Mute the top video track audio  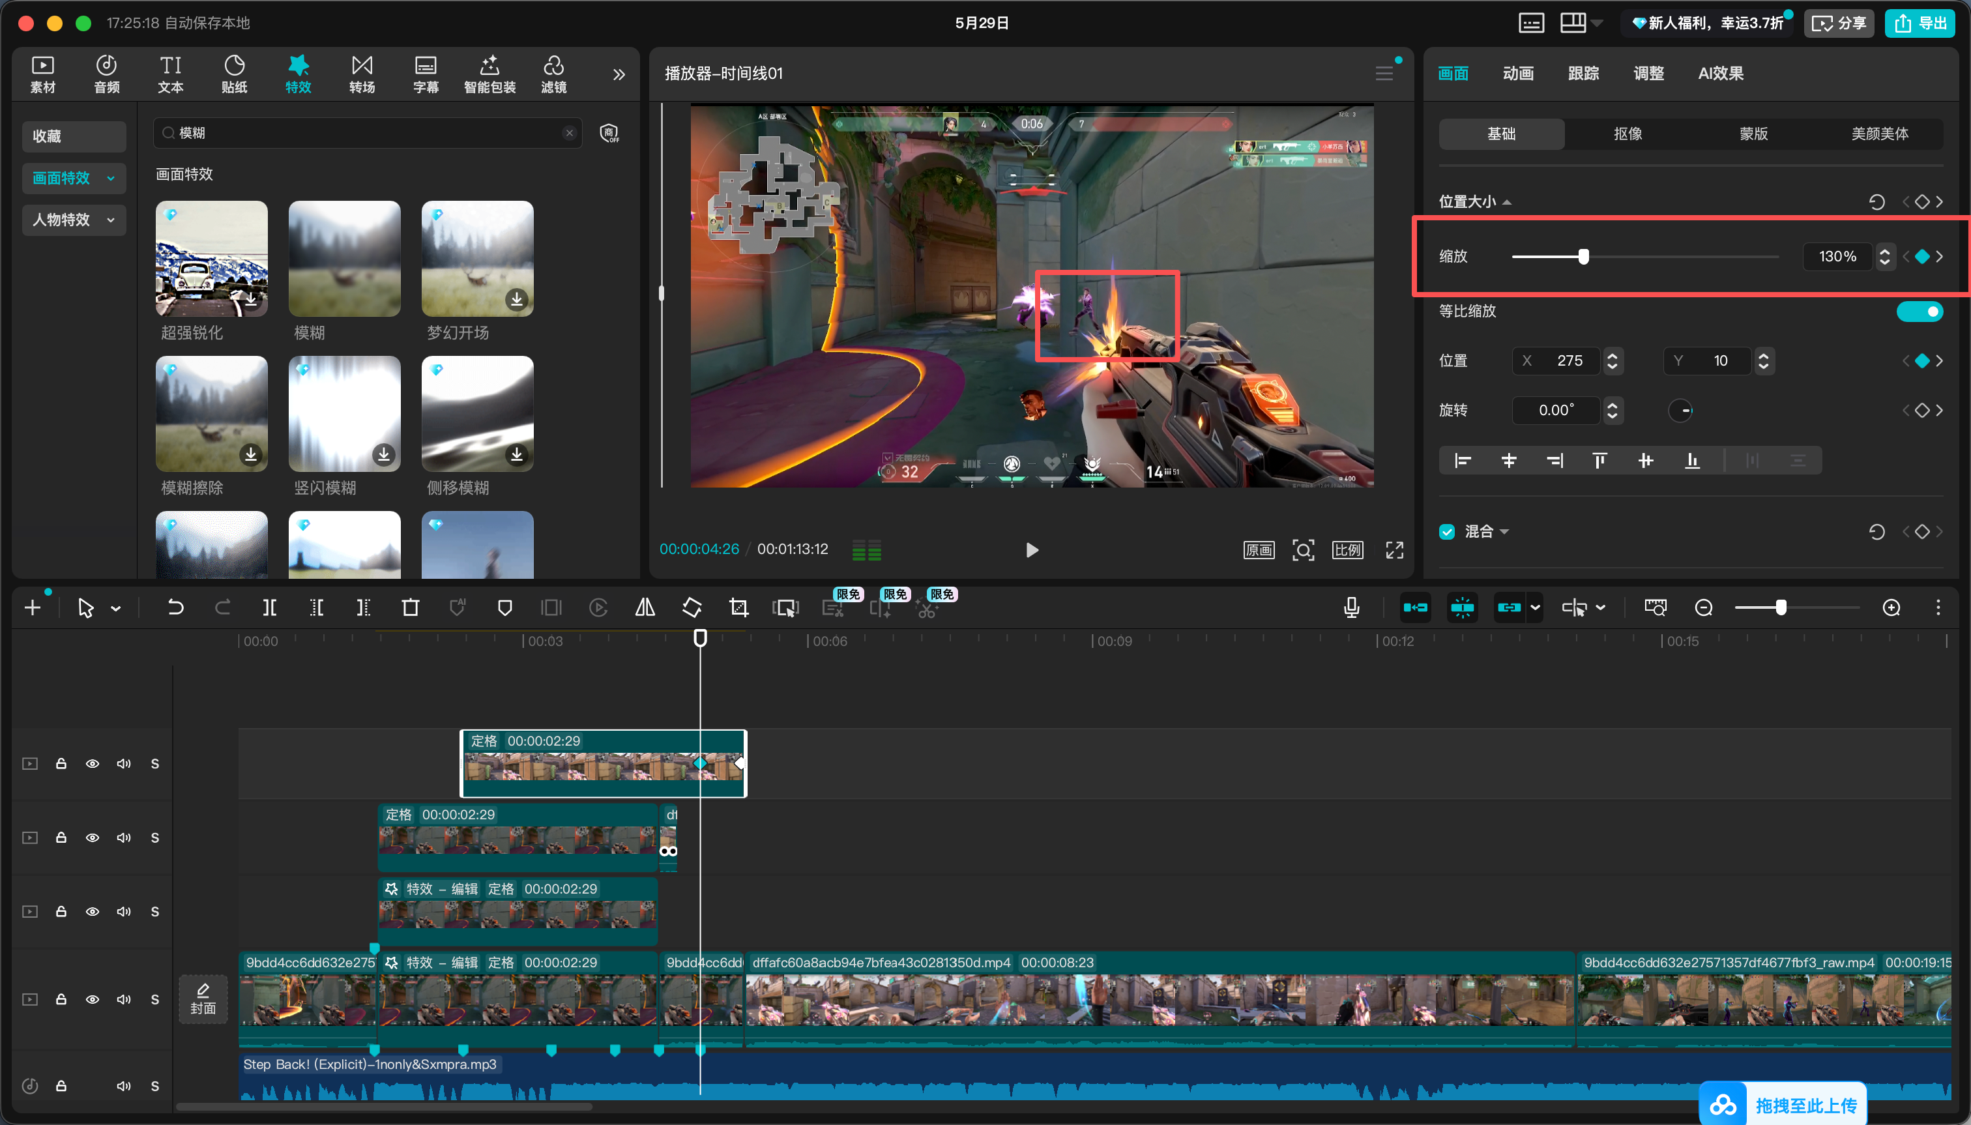(124, 764)
